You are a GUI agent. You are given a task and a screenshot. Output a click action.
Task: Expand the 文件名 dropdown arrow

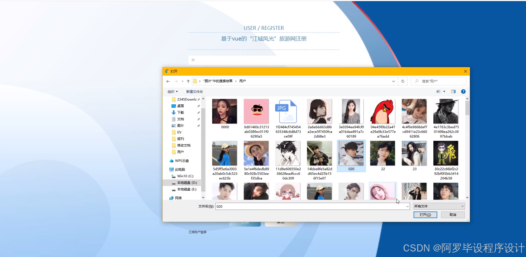[x=407, y=206]
